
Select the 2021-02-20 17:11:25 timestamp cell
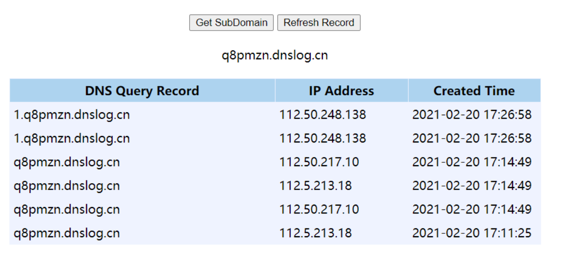coord(472,233)
